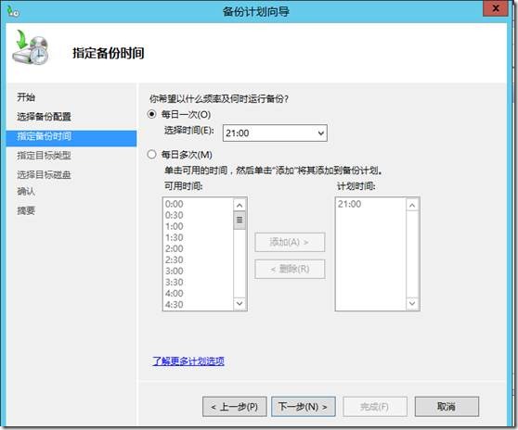Viewport: 518px width, 430px height.
Task: Select 4:30 in the available times list
Action: coord(175,305)
